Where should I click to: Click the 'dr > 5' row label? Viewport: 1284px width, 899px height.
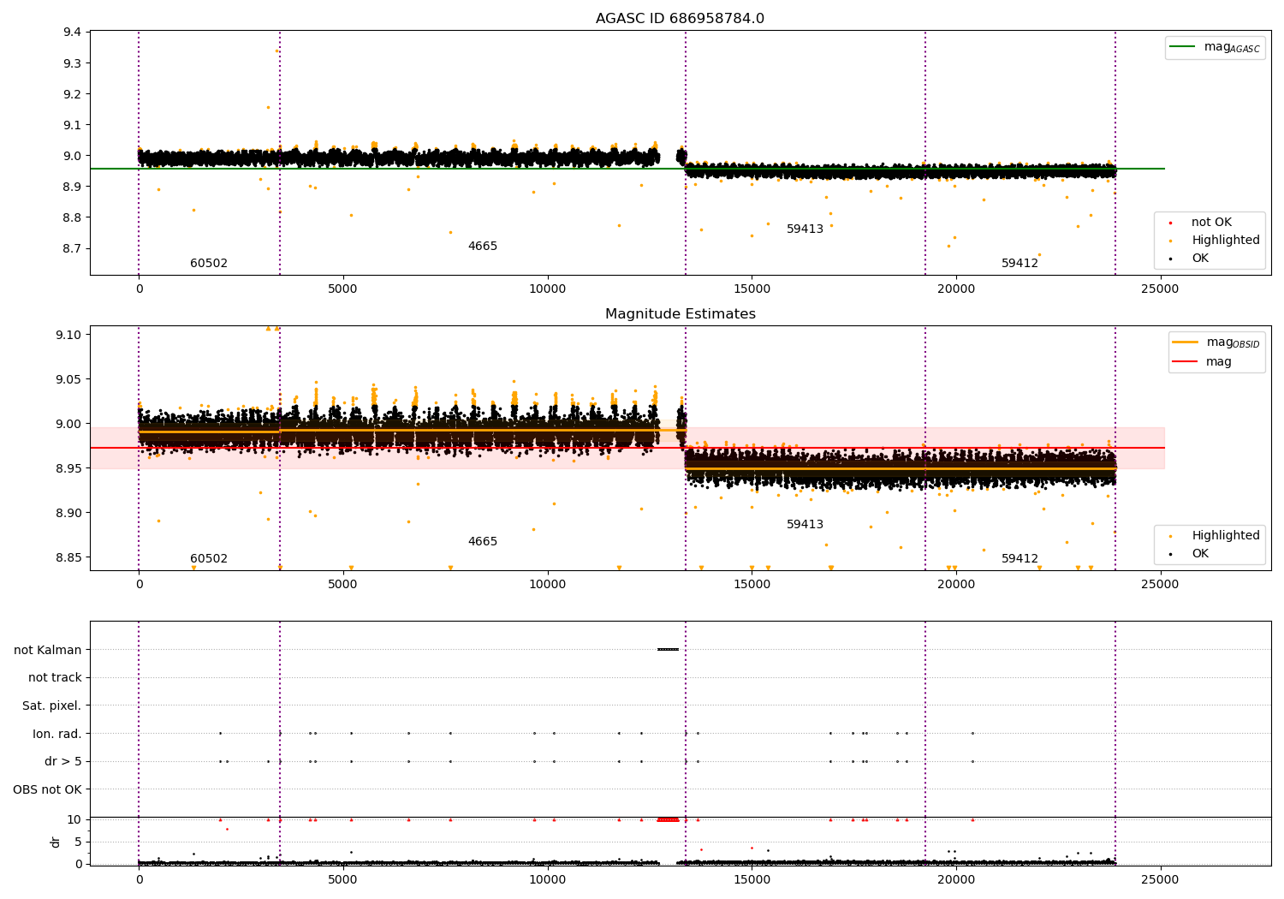(63, 762)
